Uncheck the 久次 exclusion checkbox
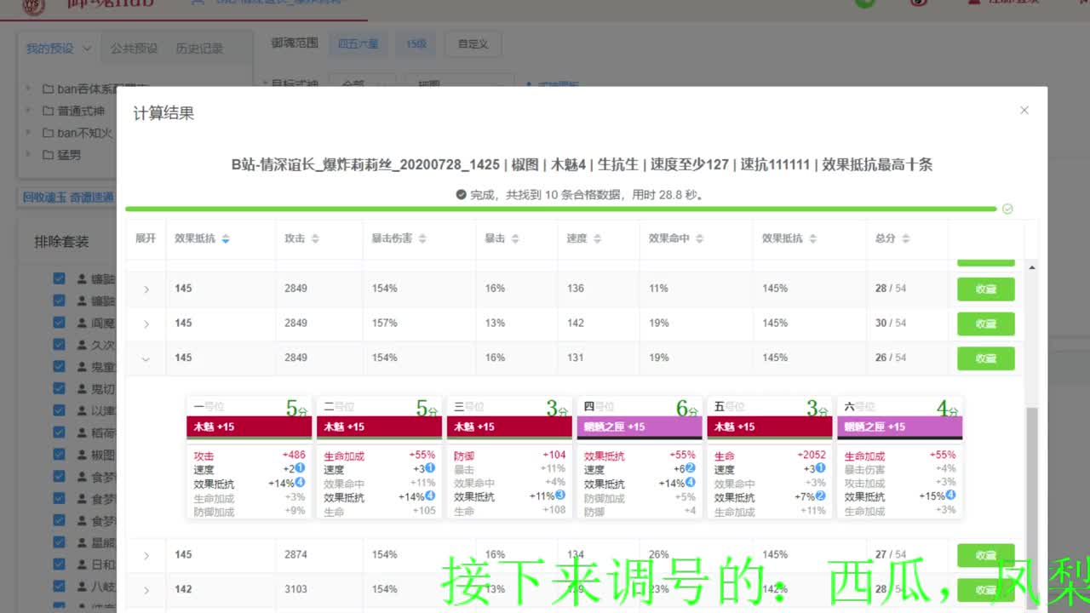 pyautogui.click(x=59, y=345)
